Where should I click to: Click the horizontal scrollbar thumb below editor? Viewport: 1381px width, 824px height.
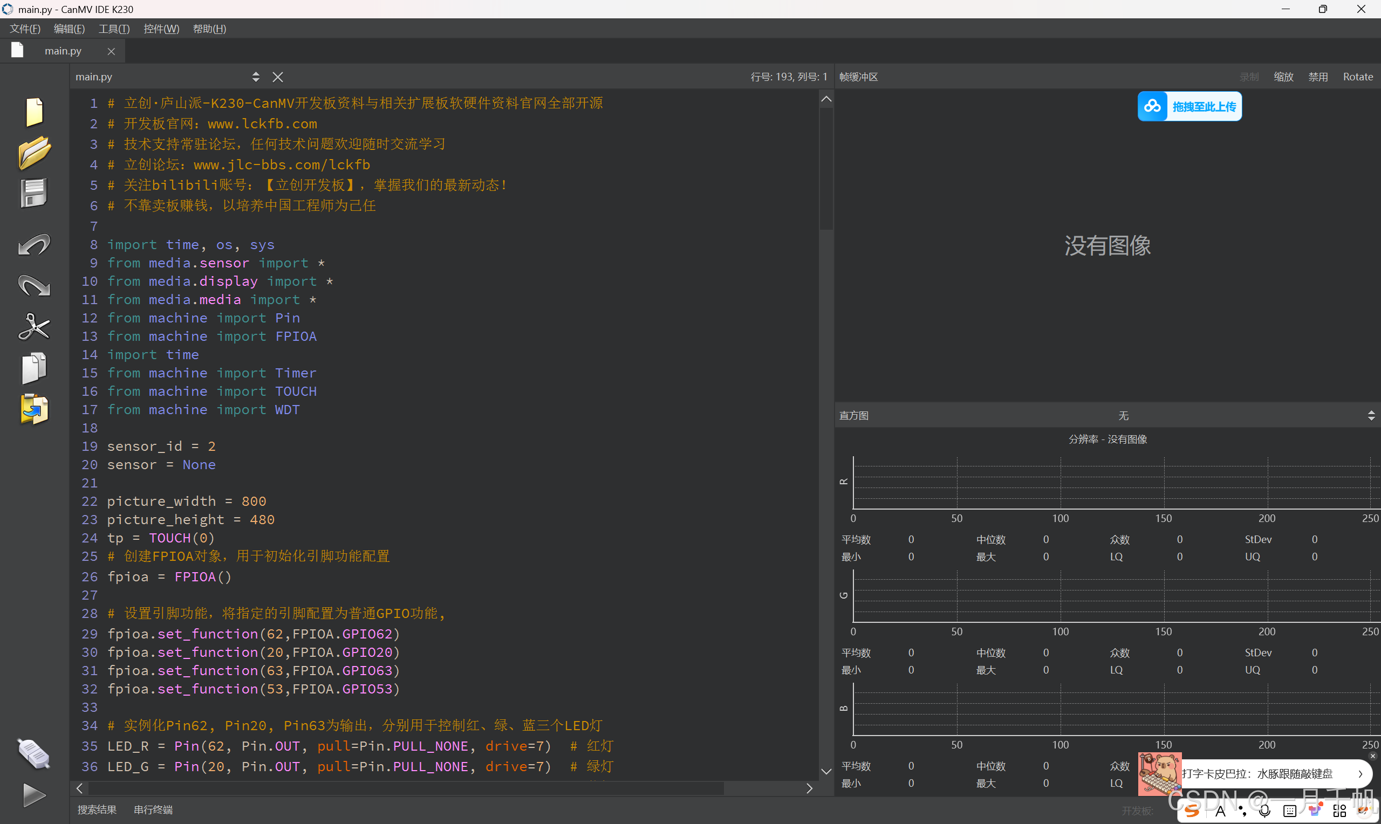pos(406,788)
